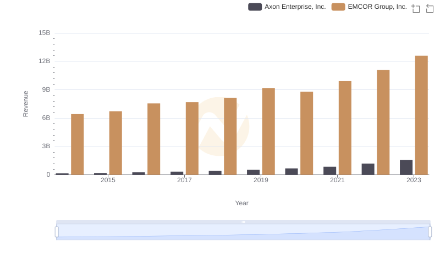Click the EMCOR bar for 2014
440x253 pixels.
tap(78, 144)
